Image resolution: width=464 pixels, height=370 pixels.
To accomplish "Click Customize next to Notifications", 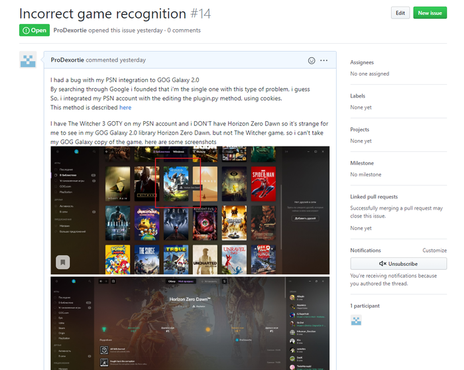I will pos(435,251).
